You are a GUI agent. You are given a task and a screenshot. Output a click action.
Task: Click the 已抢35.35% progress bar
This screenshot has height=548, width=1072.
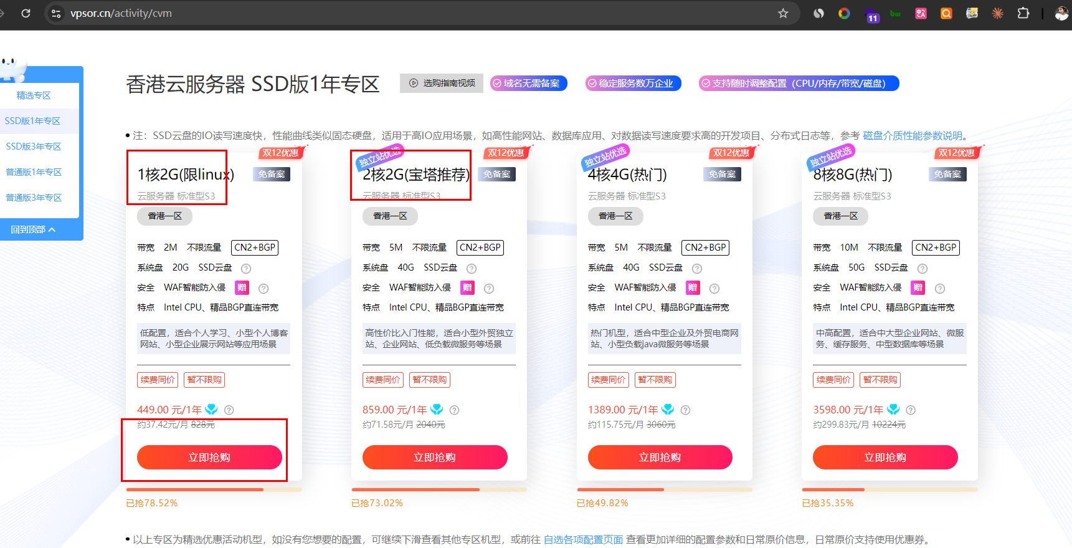[x=890, y=490]
